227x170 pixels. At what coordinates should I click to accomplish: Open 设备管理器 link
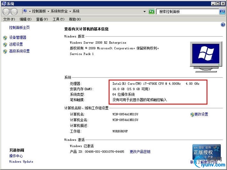coord(18,37)
